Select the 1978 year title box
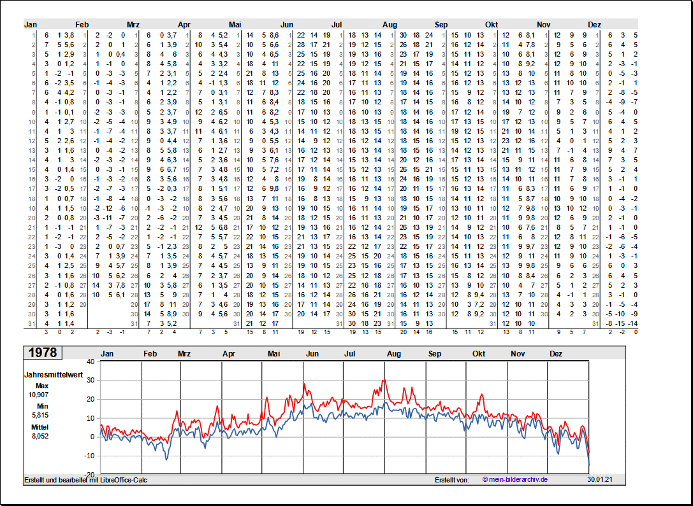Viewport: 693px width, 506px height. pos(43,353)
